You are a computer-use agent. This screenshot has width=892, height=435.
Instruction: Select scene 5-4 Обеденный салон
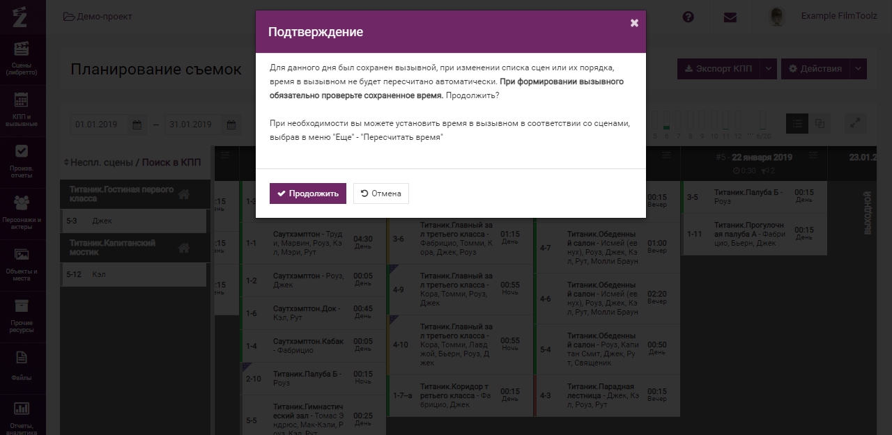(x=606, y=349)
